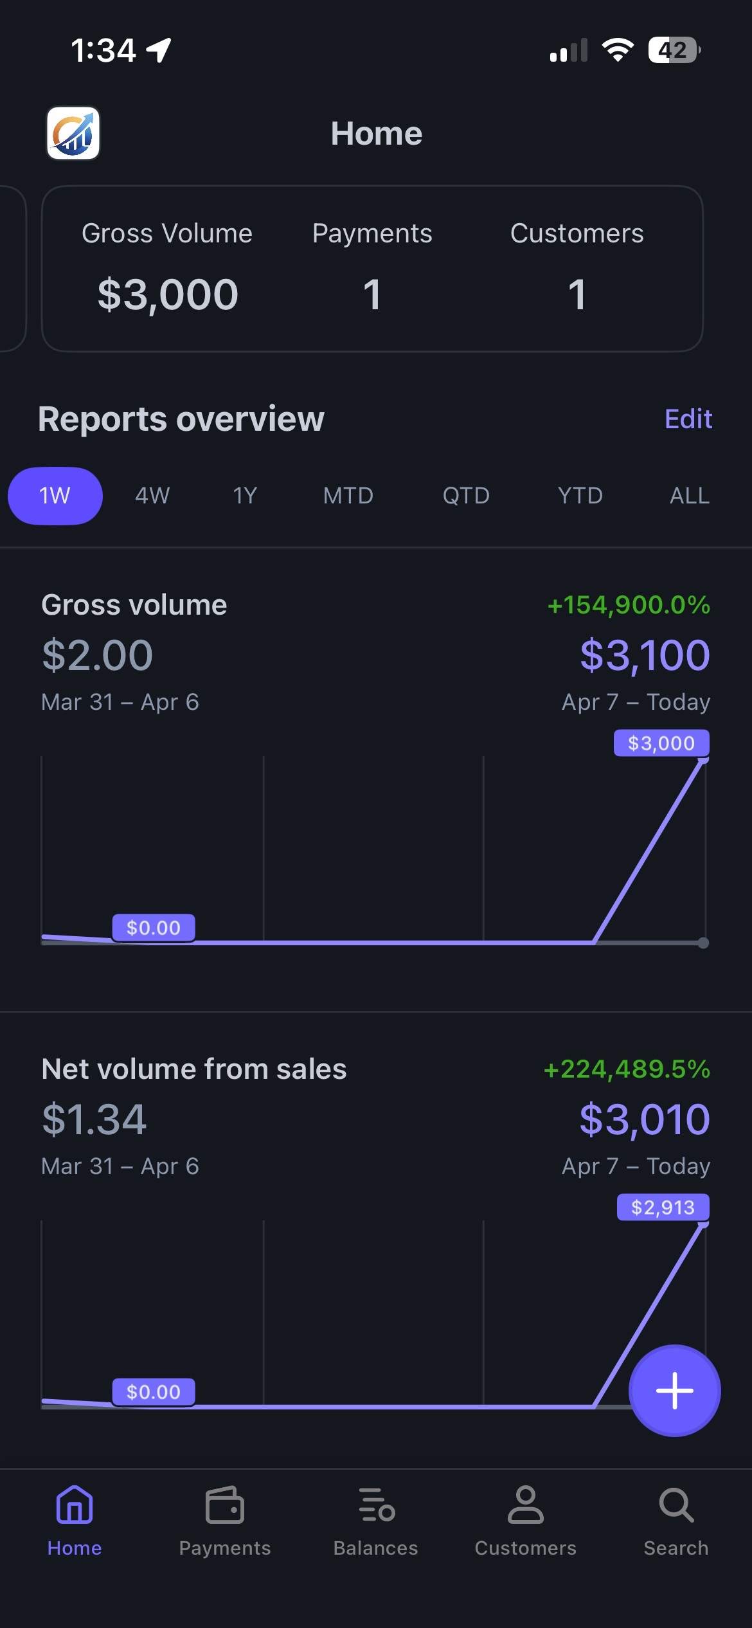
Task: Show ALL time range
Action: [690, 496]
